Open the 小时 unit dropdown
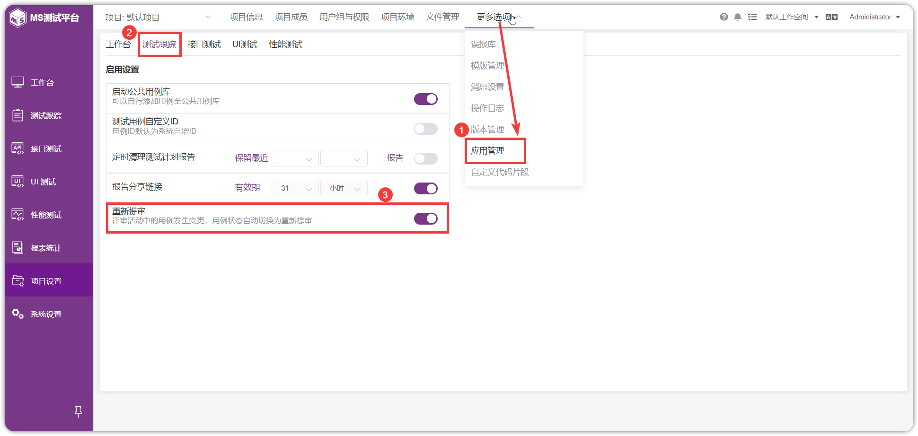918x436 pixels. pos(344,188)
